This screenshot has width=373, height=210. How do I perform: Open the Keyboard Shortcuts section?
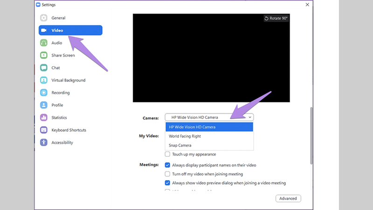coord(69,130)
